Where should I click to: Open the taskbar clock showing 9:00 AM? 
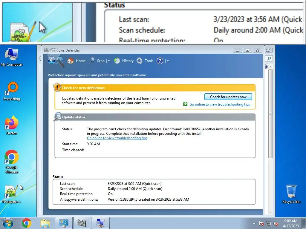pos(291,223)
